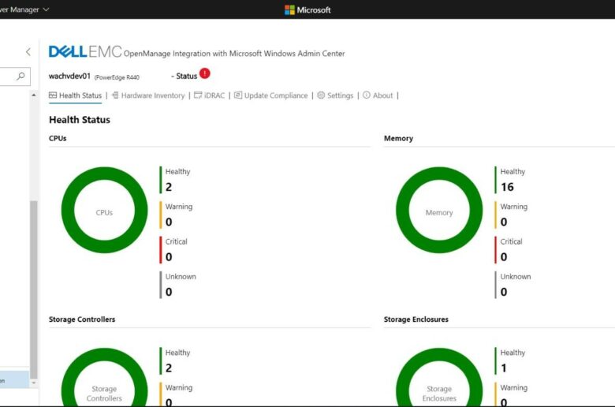Click Storage Enclosures Healthy count 1
The image size is (615, 407).
pos(504,368)
